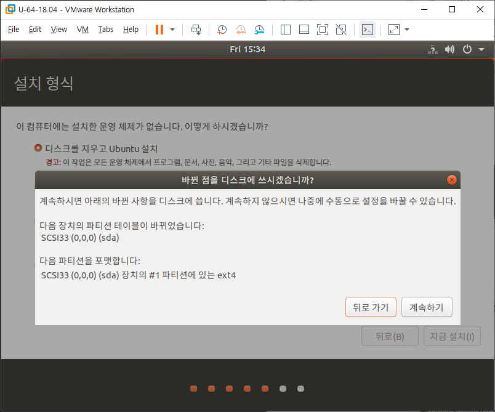Click the '뒤로 가기' button
The height and width of the screenshot is (412, 495).
click(x=371, y=307)
